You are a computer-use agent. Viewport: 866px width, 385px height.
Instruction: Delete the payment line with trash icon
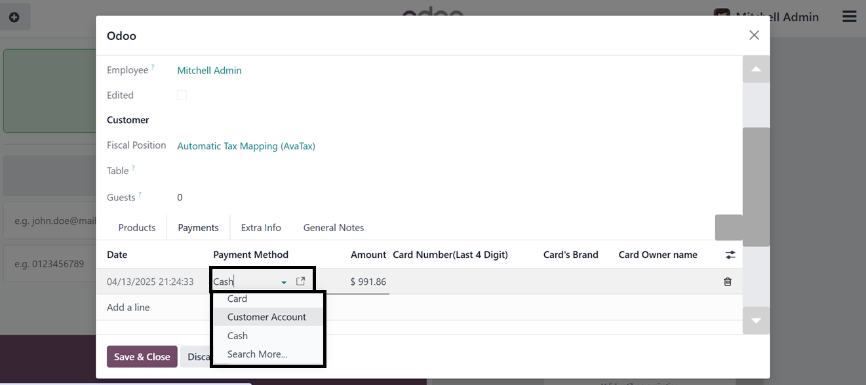[727, 282]
